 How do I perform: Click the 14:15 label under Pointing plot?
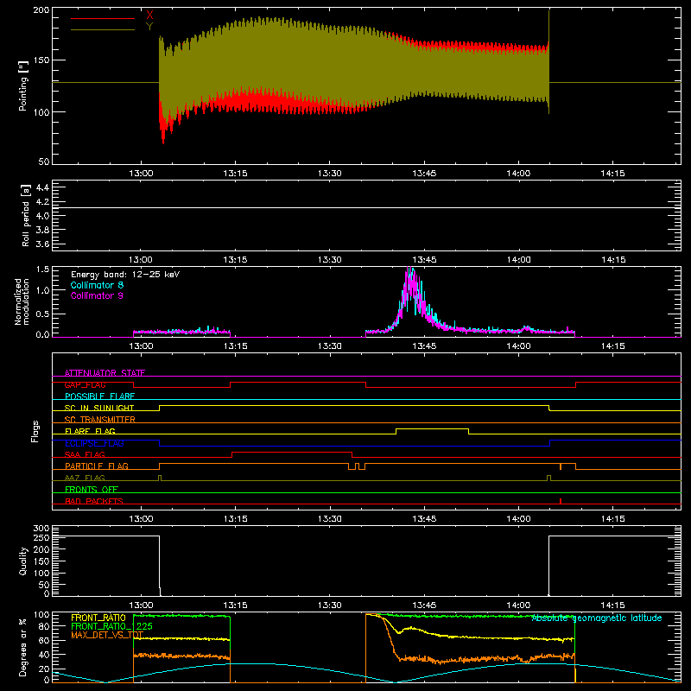coord(612,174)
